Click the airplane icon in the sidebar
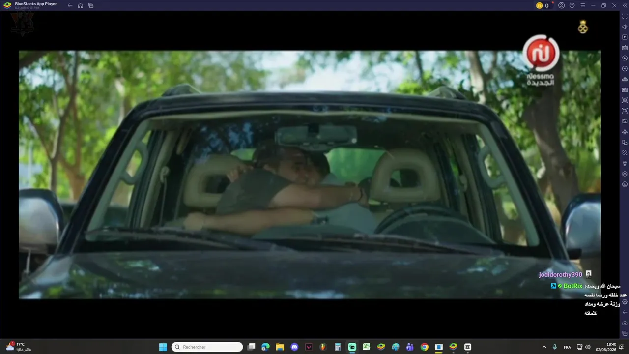629x354 pixels. [x=625, y=132]
